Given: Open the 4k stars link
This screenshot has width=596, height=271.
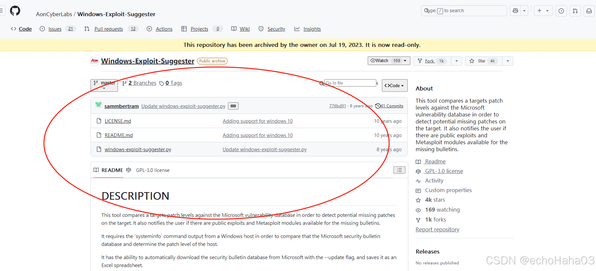Looking at the screenshot, I should click(x=435, y=200).
